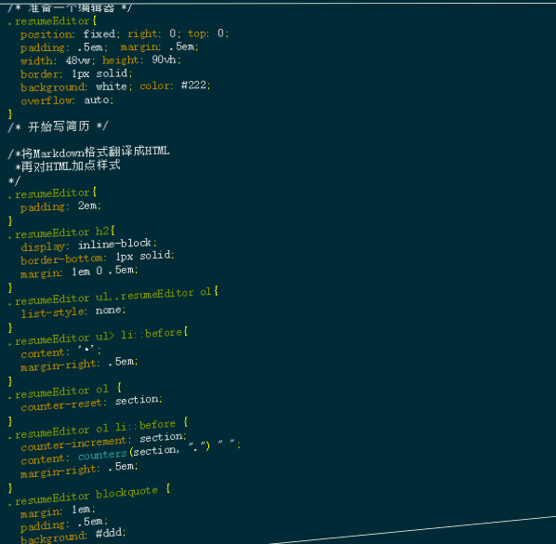This screenshot has width=556, height=544.
Task: Click the '#222' color value
Action: [x=193, y=86]
